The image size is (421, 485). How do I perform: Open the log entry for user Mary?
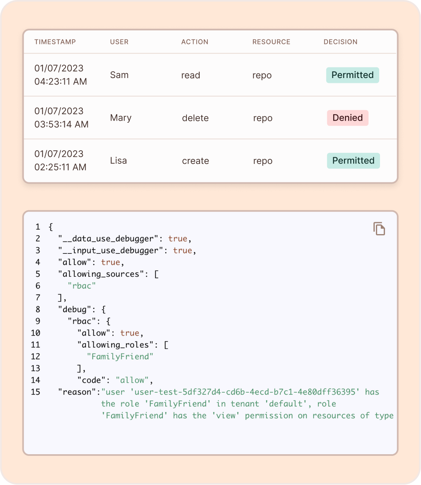[x=121, y=118]
